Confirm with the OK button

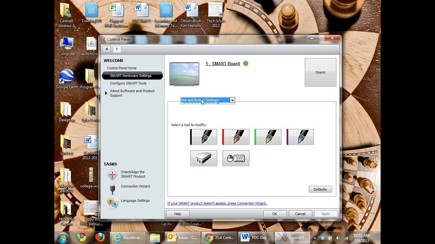(275, 214)
